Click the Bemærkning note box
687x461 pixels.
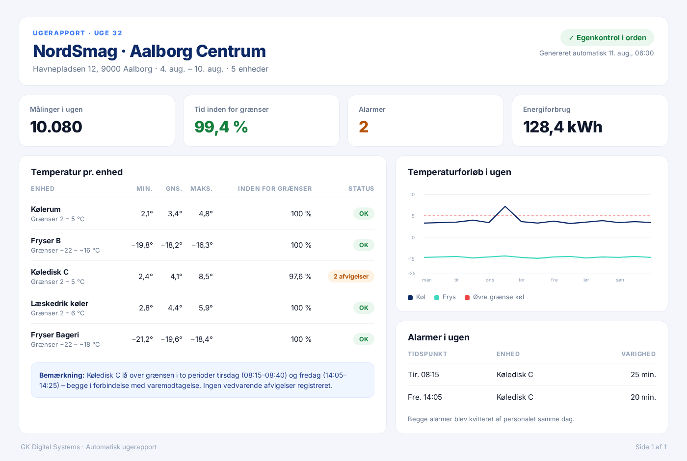click(203, 380)
